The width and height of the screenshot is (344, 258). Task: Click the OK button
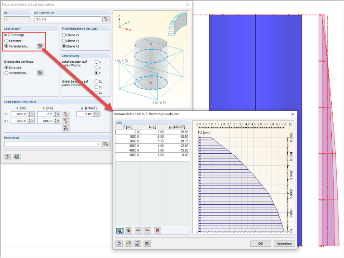click(x=260, y=244)
